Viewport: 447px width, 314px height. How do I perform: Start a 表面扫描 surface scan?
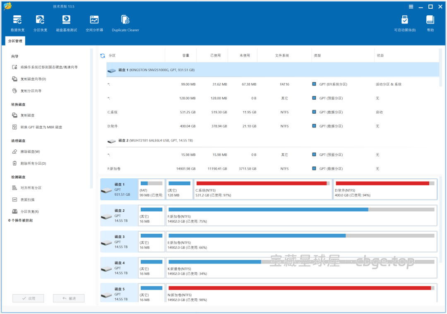pyautogui.click(x=28, y=199)
